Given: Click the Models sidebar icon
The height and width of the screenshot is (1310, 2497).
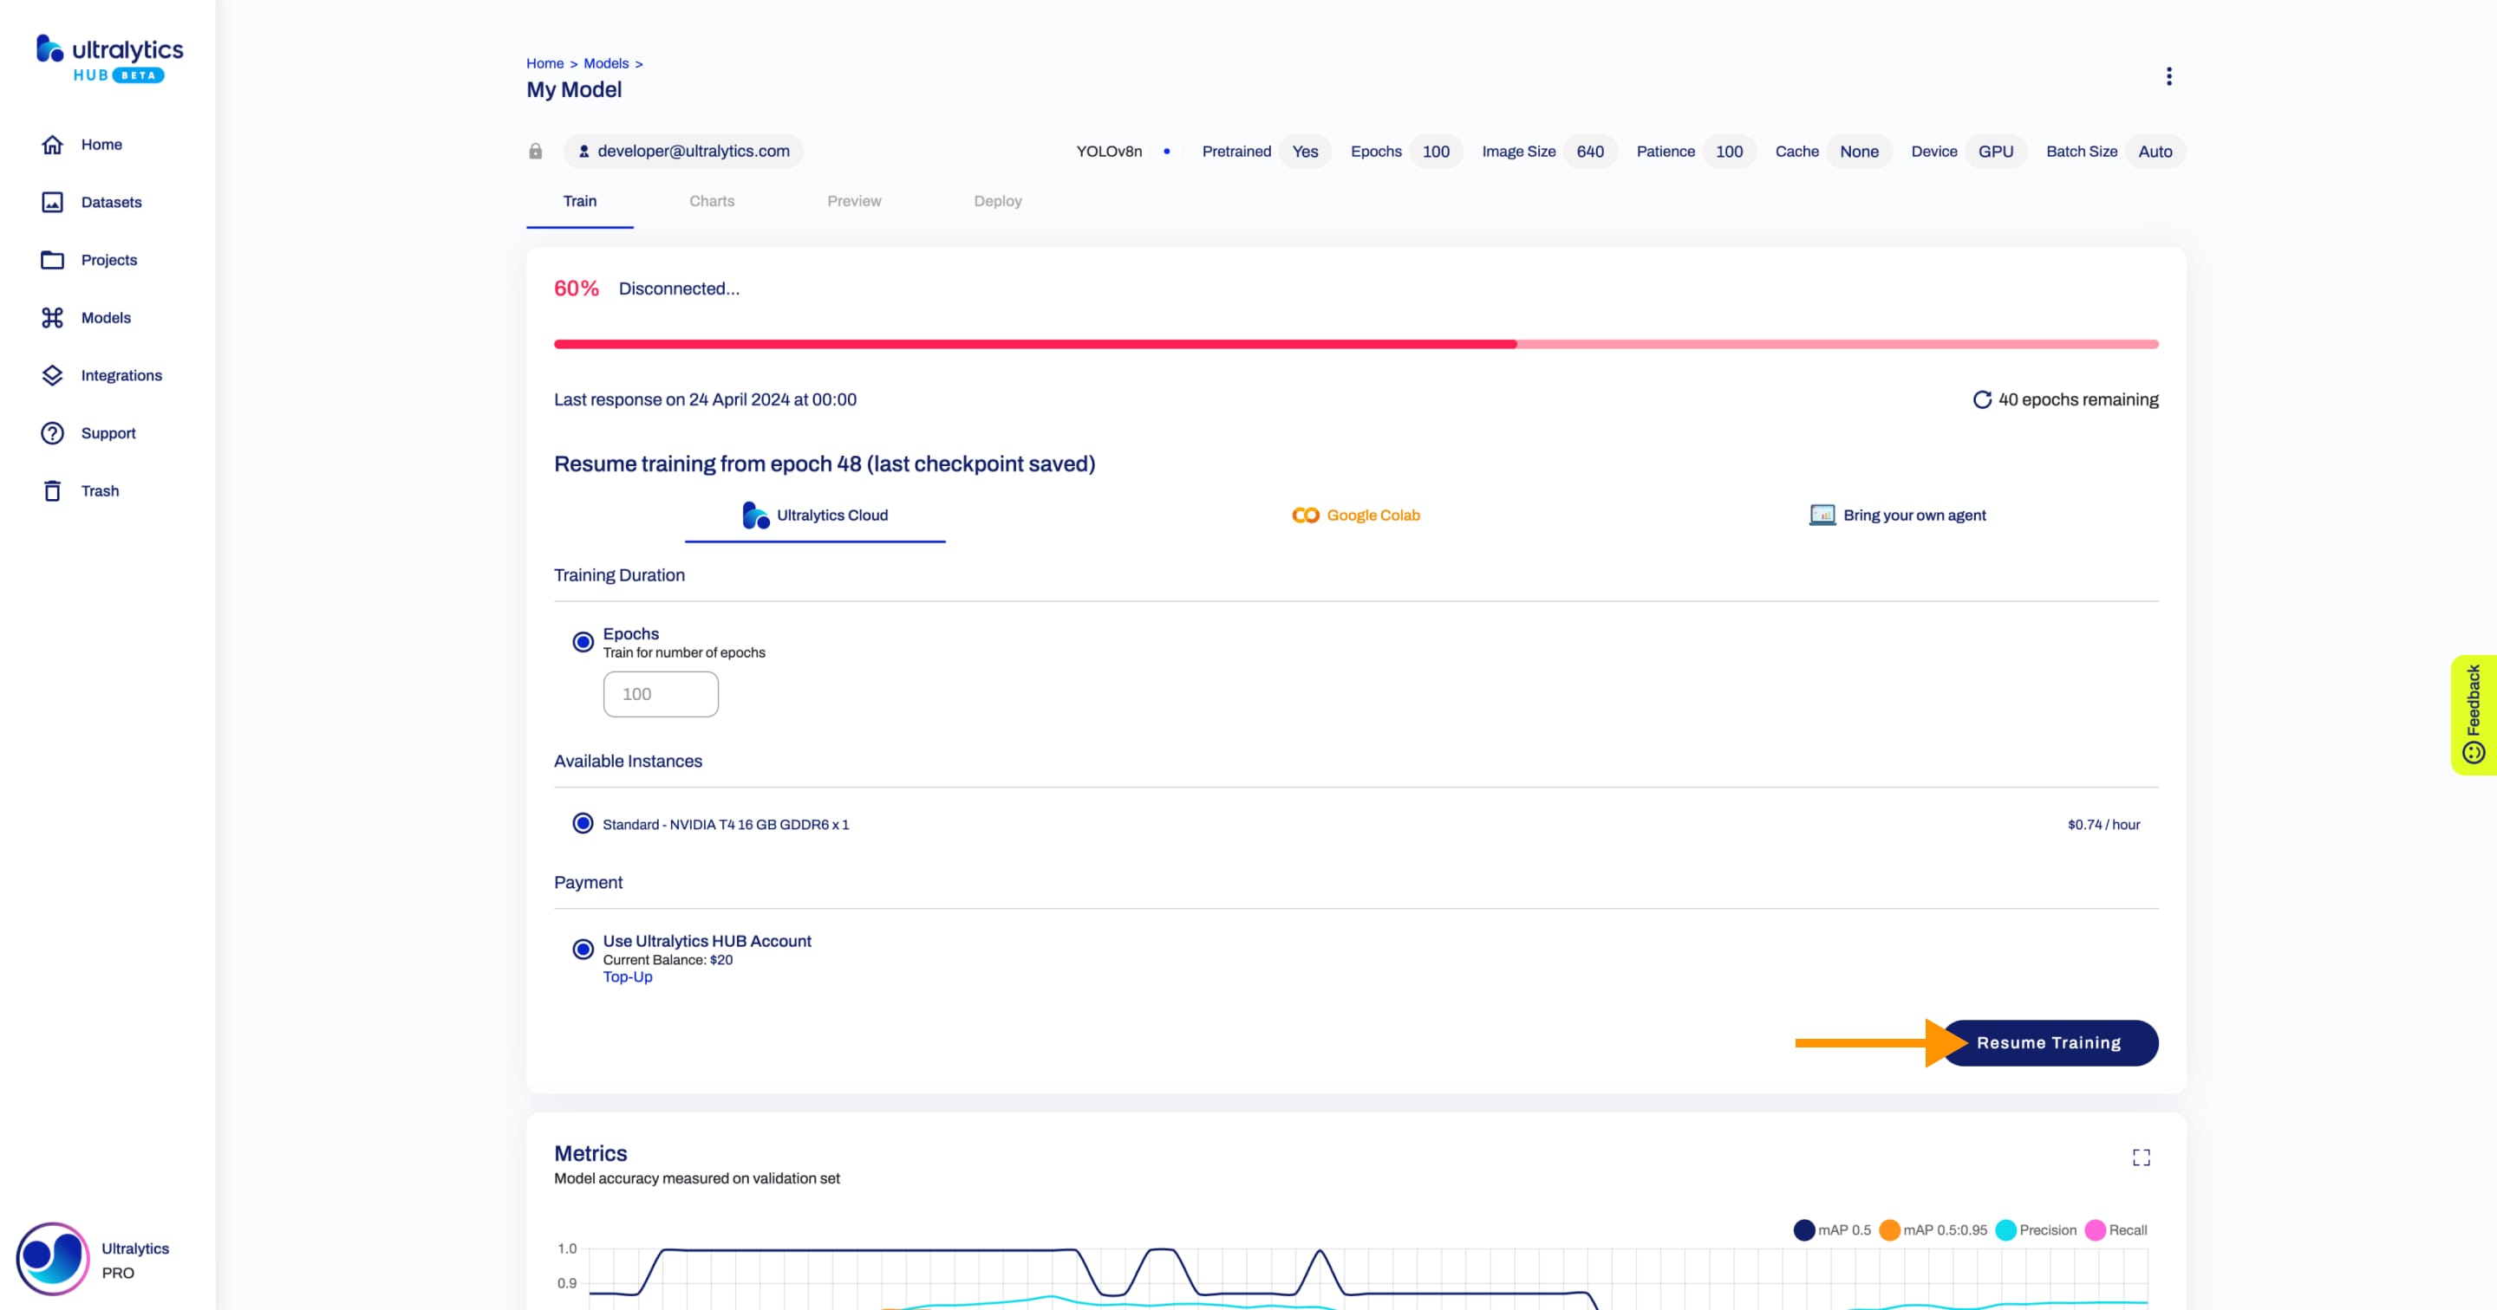Looking at the screenshot, I should tap(53, 319).
